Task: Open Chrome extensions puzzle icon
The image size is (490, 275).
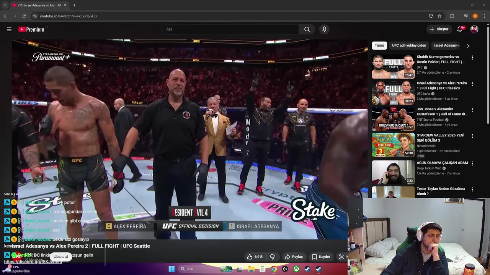Action: point(452,16)
